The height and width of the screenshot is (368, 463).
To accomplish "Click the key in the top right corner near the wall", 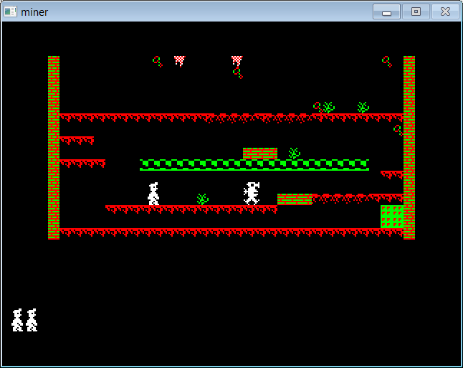I will (x=387, y=62).
